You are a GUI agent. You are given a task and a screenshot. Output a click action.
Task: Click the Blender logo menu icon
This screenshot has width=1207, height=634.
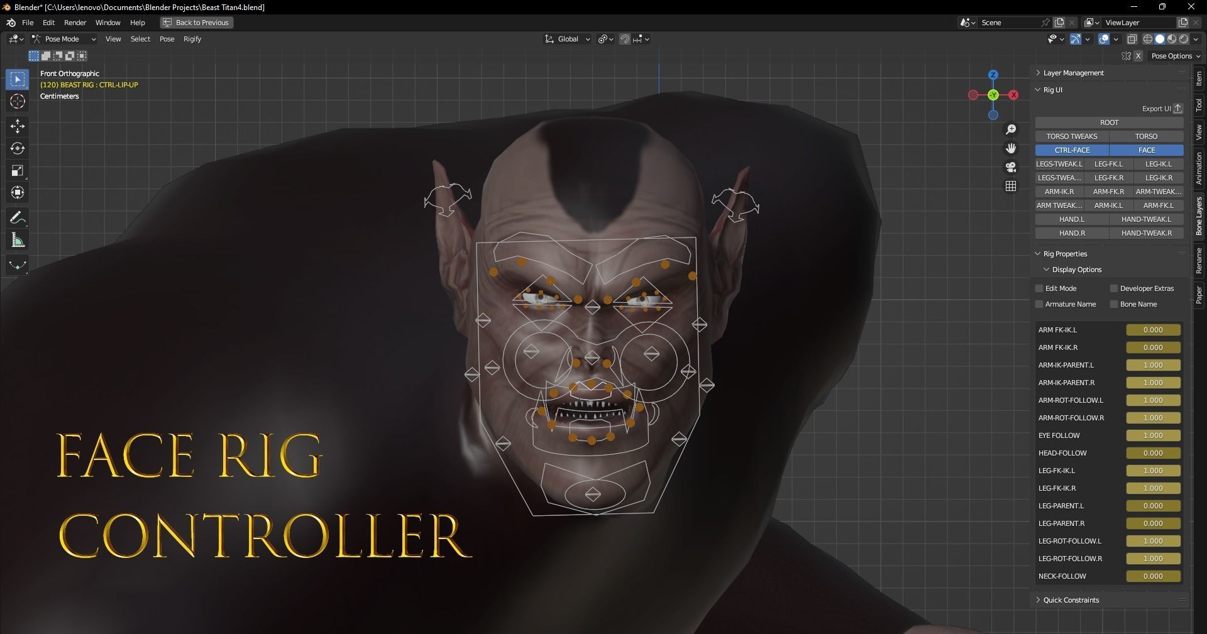[11, 23]
